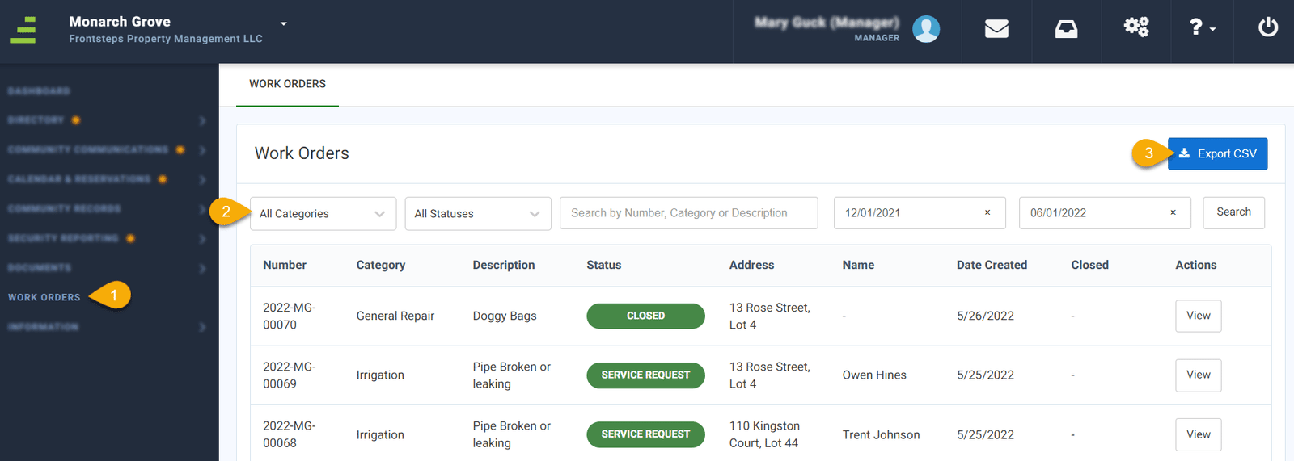Viewport: 1294px width, 461px height.
Task: Open the All Categories dropdown
Action: click(323, 214)
